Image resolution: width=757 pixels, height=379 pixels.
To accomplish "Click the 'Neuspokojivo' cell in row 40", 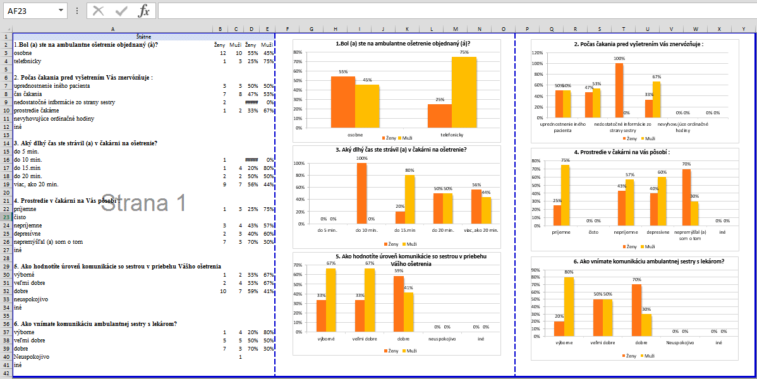I will coord(113,357).
